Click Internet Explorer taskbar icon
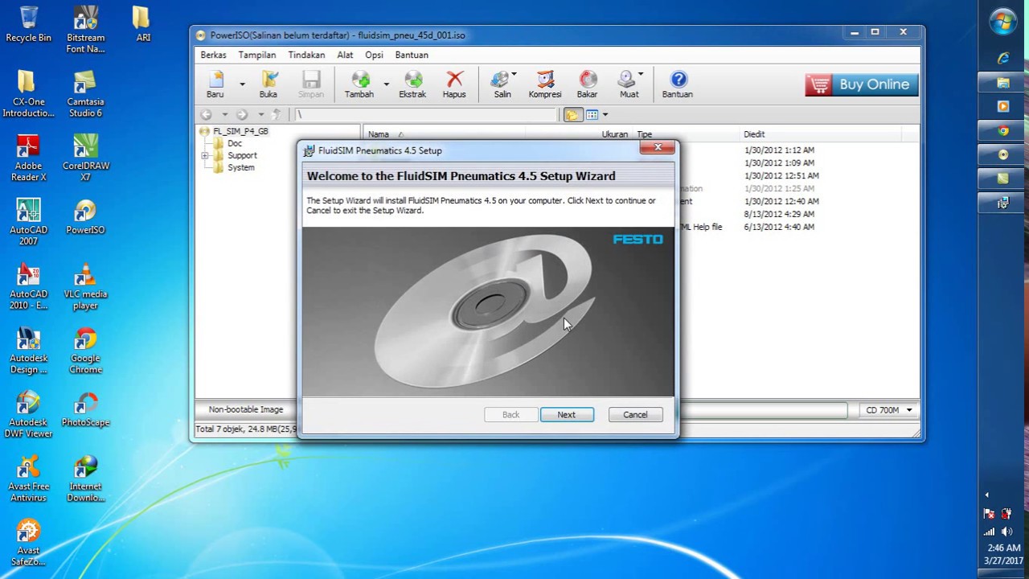This screenshot has height=579, width=1029. [1003, 58]
